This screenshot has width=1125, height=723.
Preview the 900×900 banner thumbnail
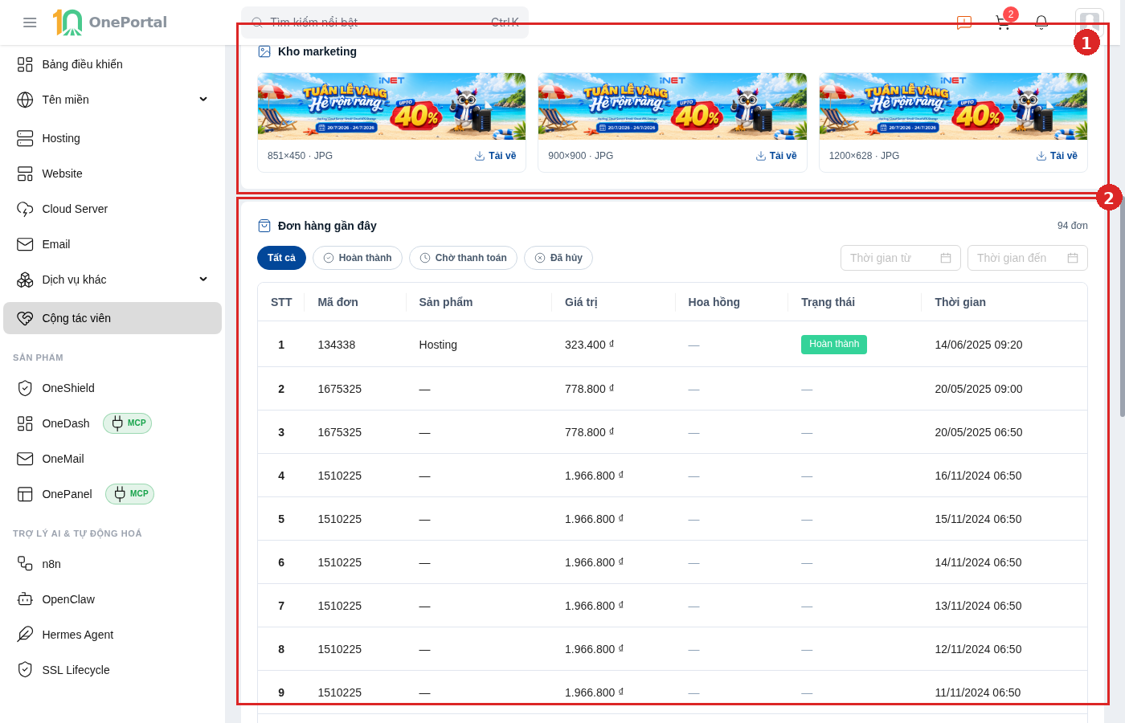tap(672, 106)
